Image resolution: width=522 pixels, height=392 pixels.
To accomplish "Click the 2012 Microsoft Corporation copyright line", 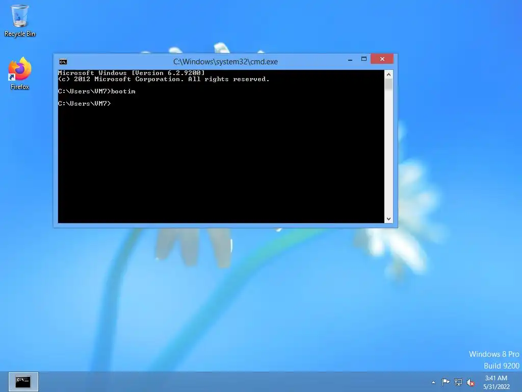I will coord(164,79).
